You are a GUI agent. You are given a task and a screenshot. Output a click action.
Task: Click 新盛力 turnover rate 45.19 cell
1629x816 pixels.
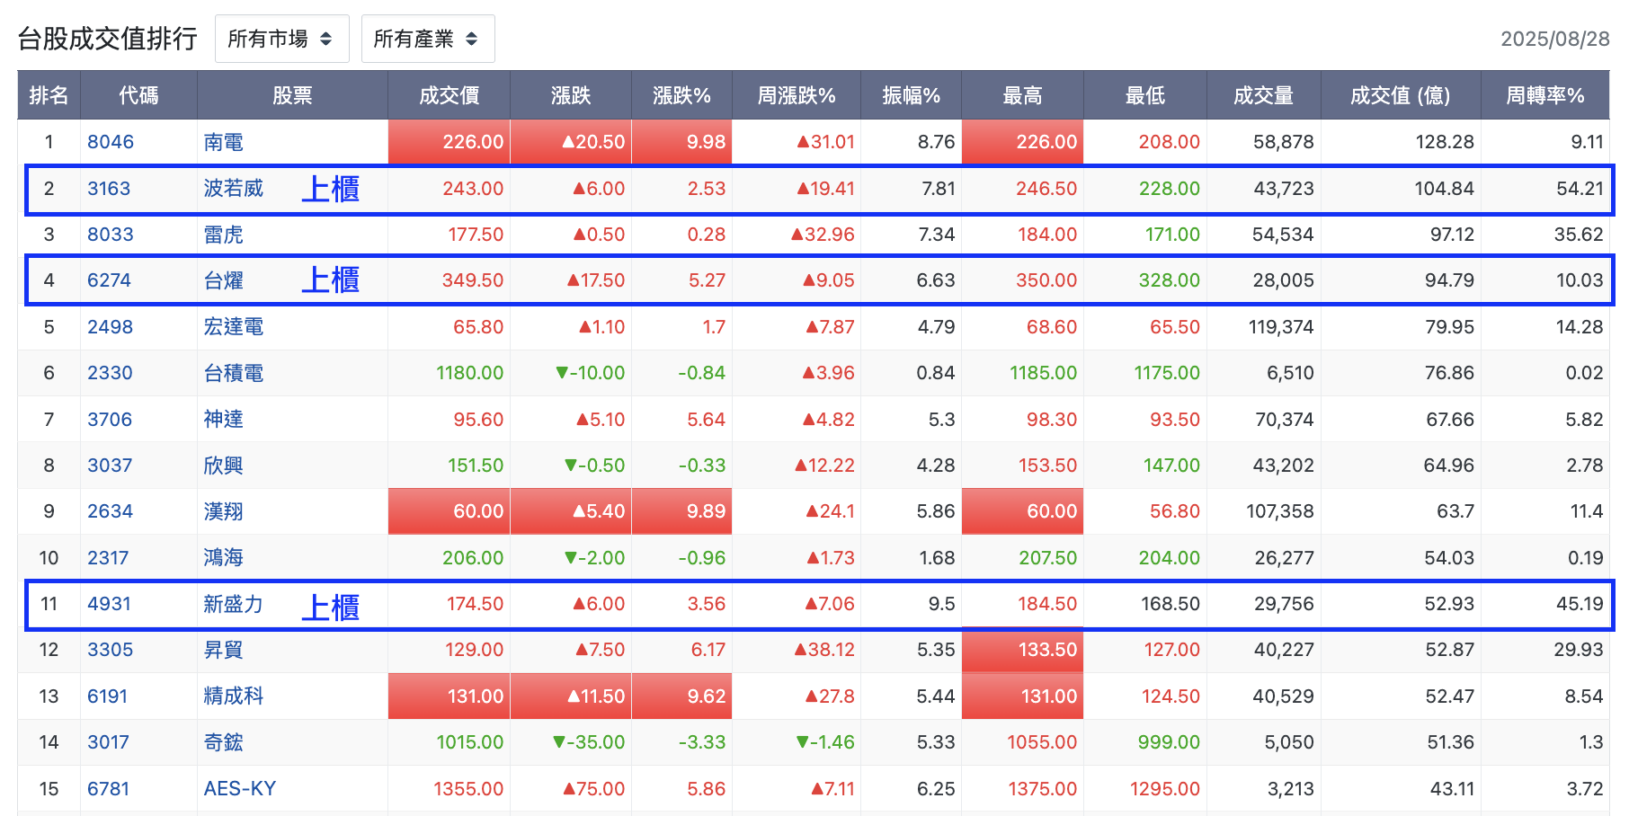pos(1545,604)
